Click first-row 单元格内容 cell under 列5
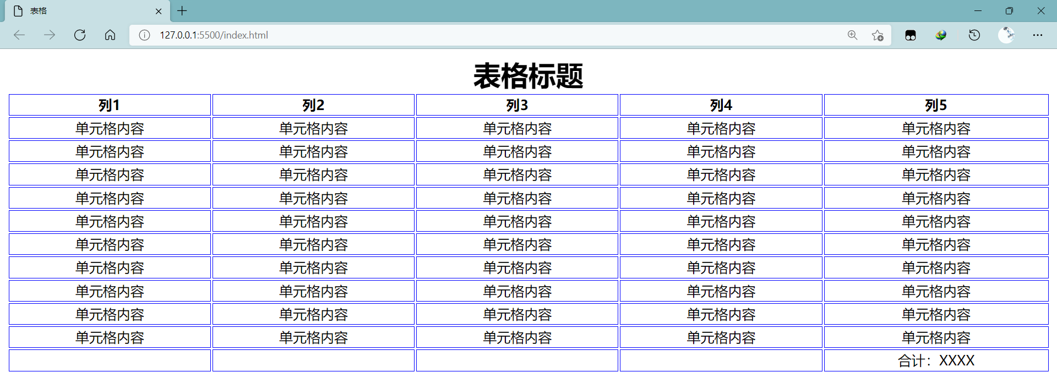The image size is (1057, 383). [936, 128]
